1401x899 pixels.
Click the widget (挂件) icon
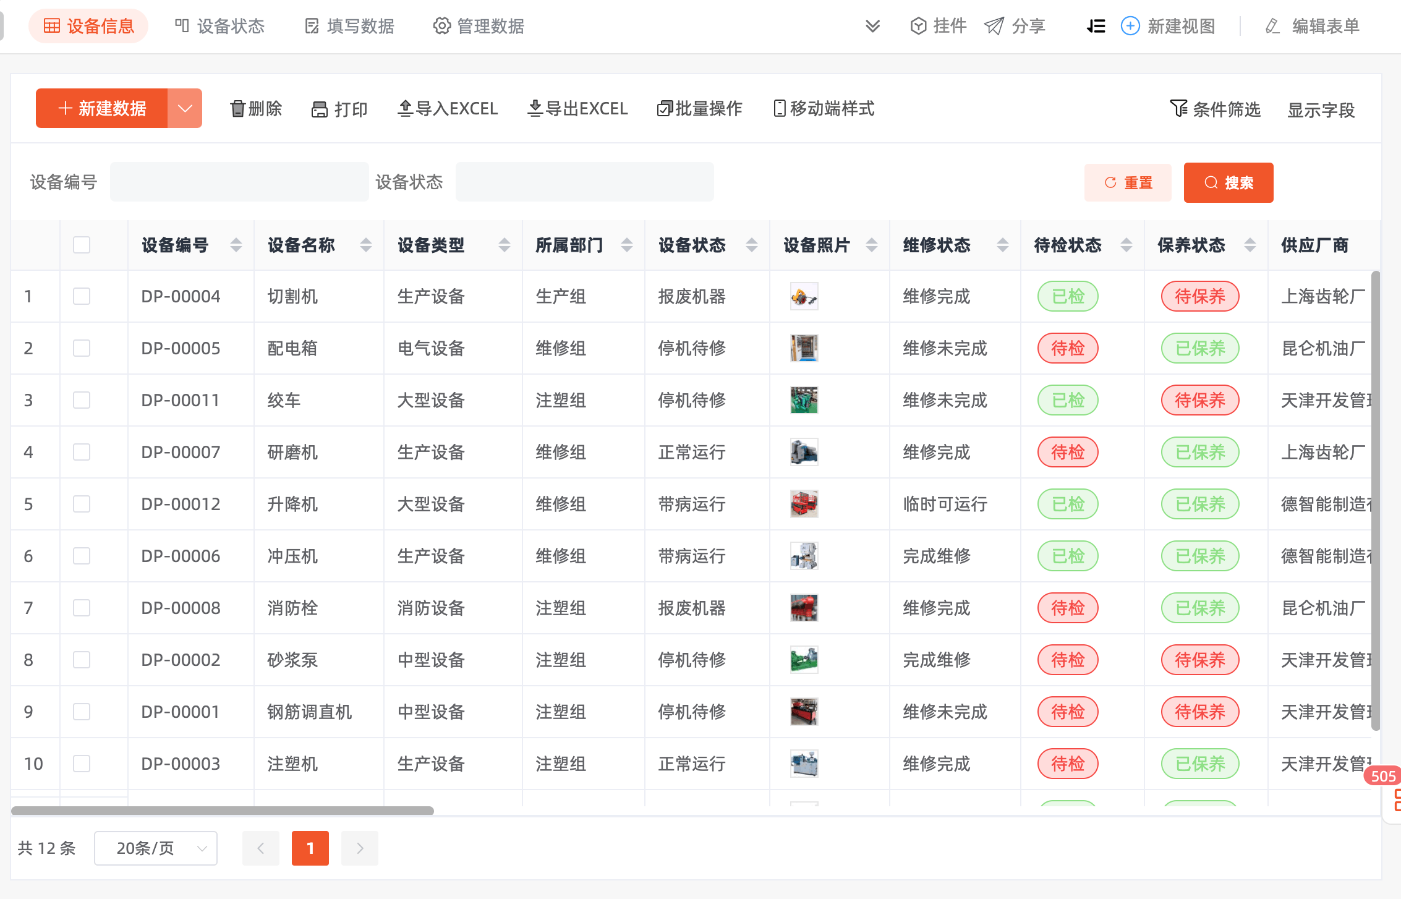click(x=919, y=26)
